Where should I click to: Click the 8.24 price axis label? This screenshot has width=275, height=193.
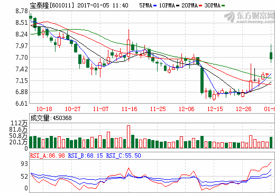22,34
